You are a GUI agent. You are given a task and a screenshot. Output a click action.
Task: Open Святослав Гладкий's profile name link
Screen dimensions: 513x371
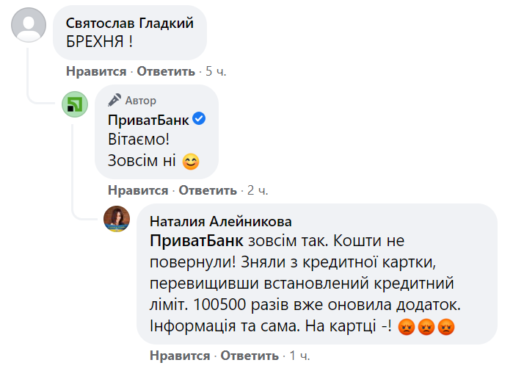130,24
